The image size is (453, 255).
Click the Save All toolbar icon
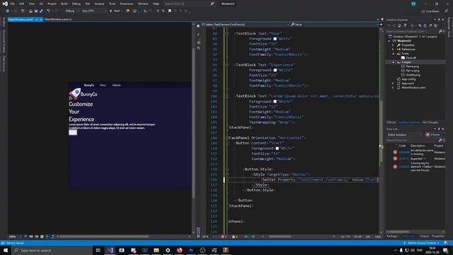pyautogui.click(x=41, y=11)
